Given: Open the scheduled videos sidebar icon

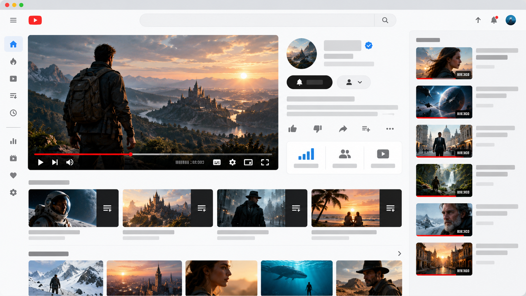Looking at the screenshot, I should coord(13,158).
